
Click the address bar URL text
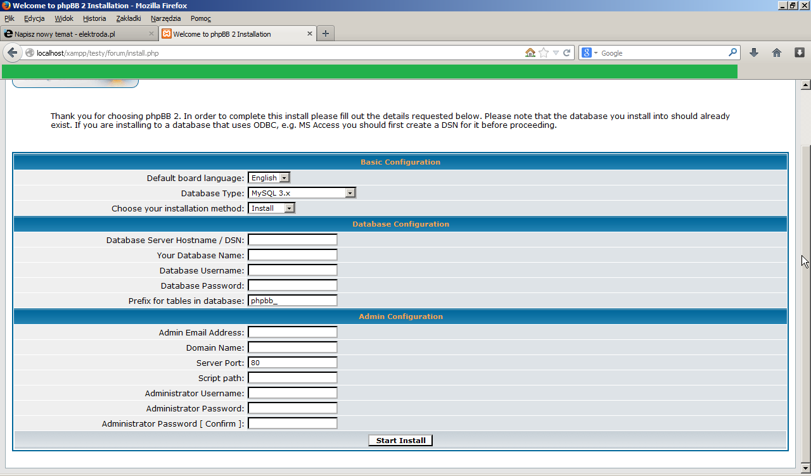(98, 53)
